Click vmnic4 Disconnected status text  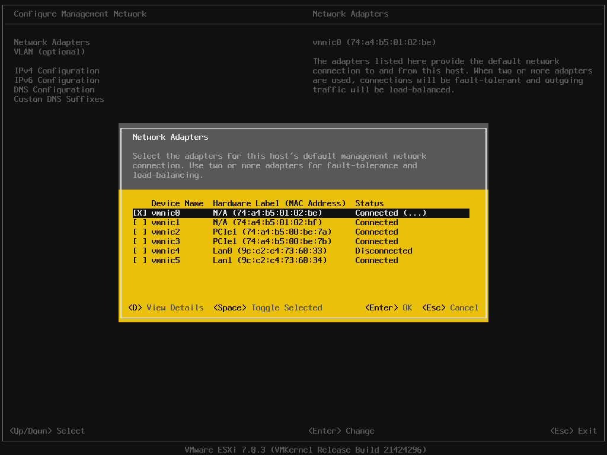(x=384, y=251)
